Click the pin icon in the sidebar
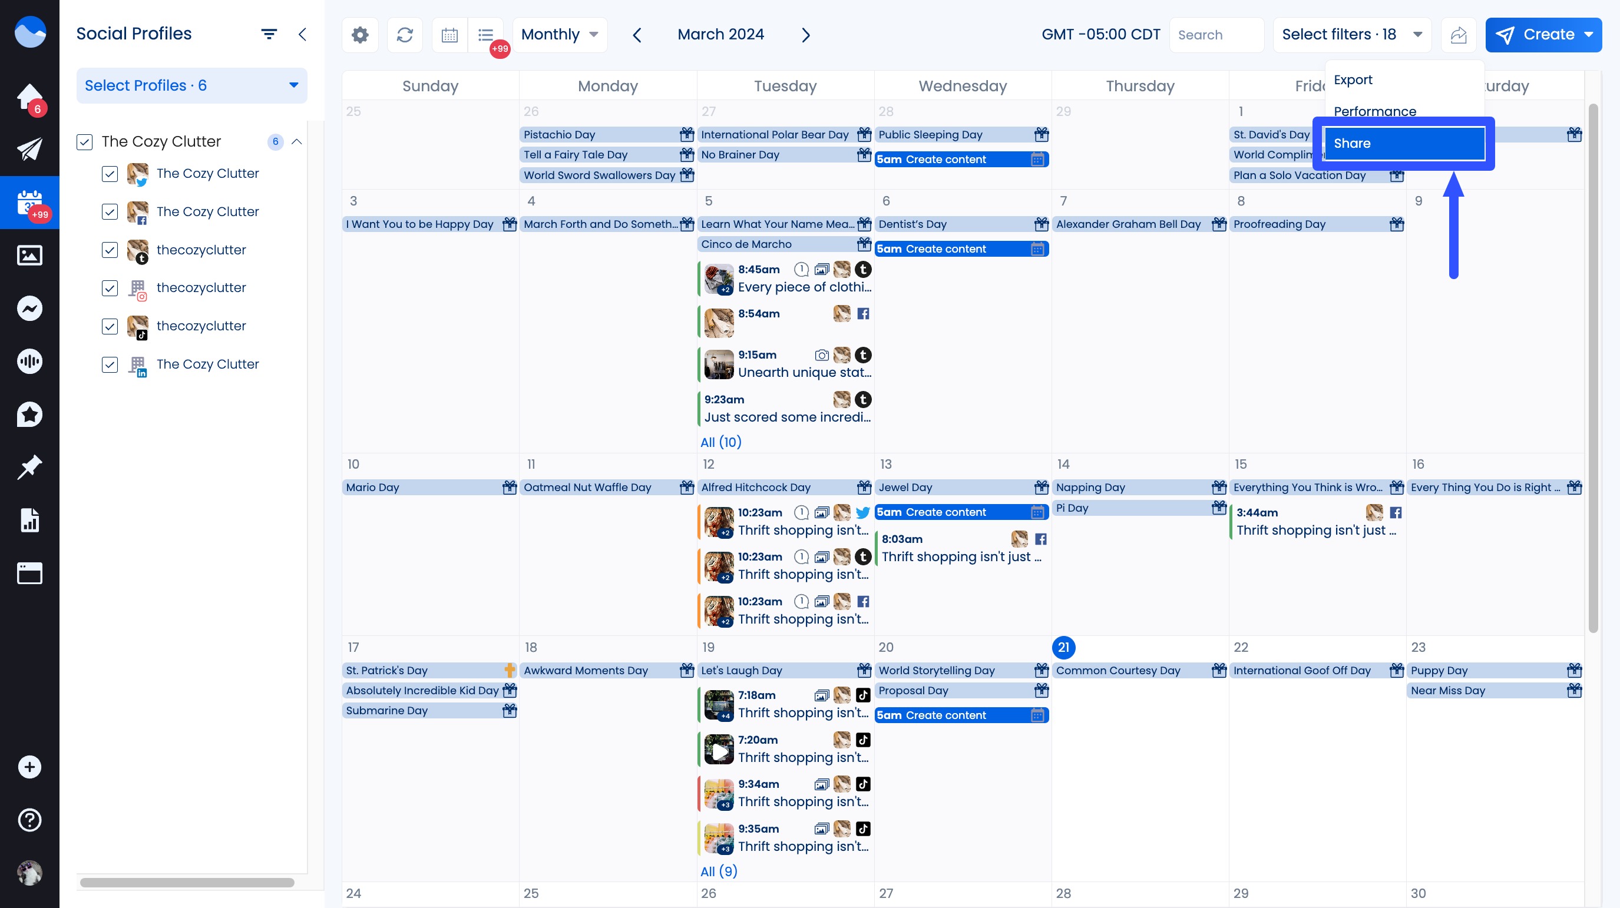This screenshot has height=908, width=1620. click(29, 466)
